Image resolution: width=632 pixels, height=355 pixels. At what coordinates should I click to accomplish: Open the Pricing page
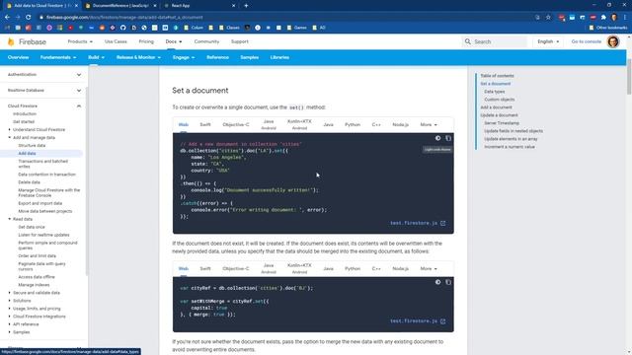coord(146,41)
